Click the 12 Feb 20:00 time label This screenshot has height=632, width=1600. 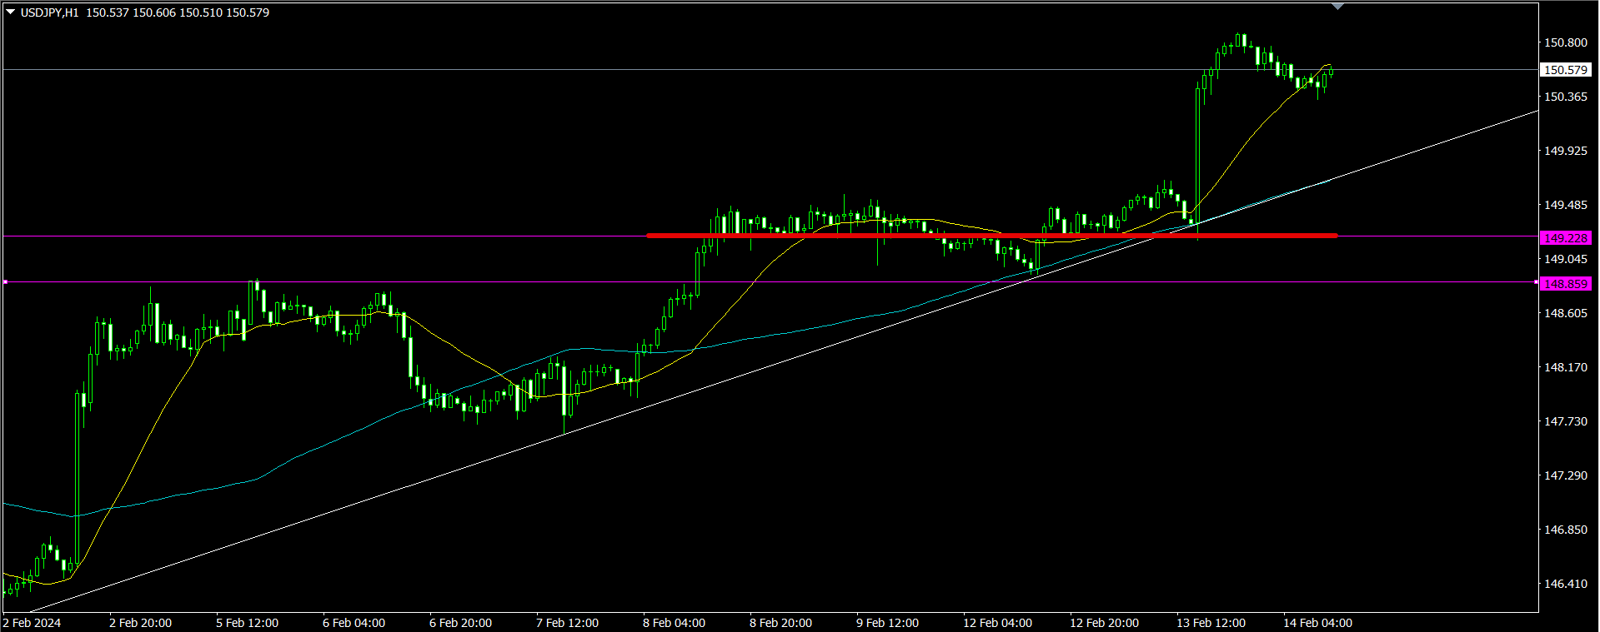pos(1105,623)
